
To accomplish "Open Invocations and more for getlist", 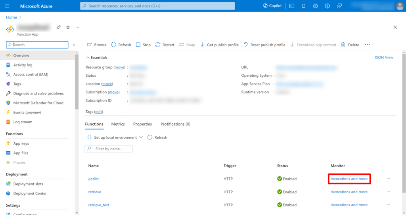I will (349, 179).
